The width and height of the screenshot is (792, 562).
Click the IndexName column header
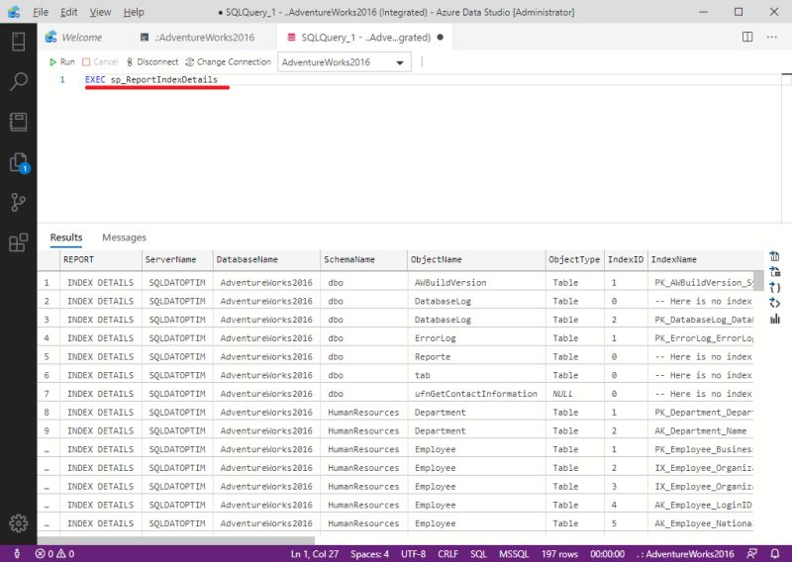[705, 259]
